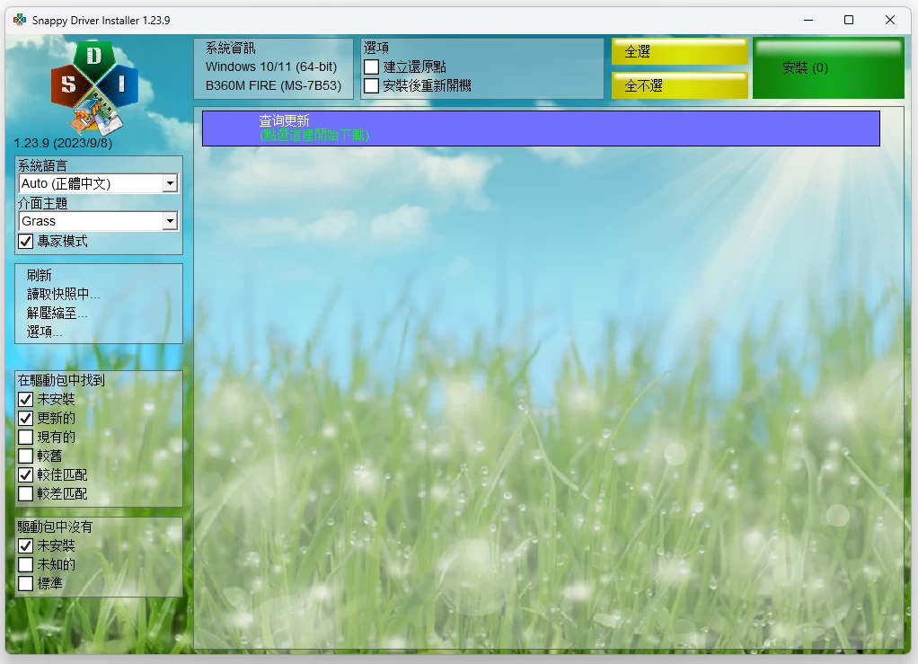Screen dimensions: 918x664
Task: Open the 系統語言 dropdown list
Action: pos(170,183)
